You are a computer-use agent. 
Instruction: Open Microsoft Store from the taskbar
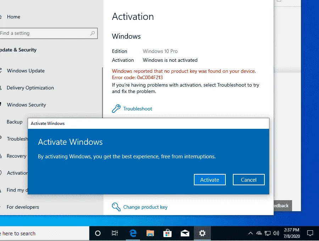[x=167, y=233]
